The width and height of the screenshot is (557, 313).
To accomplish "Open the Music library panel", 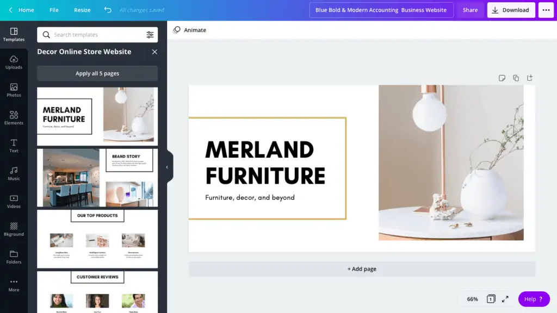I will point(14,173).
